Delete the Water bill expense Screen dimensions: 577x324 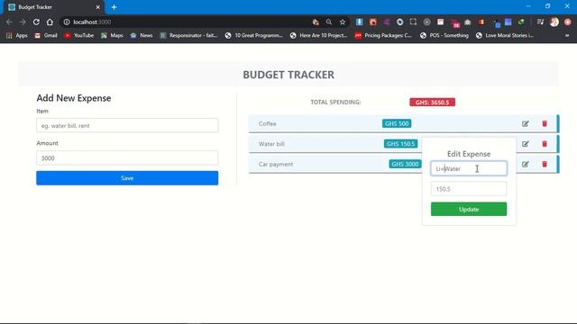[x=545, y=144]
